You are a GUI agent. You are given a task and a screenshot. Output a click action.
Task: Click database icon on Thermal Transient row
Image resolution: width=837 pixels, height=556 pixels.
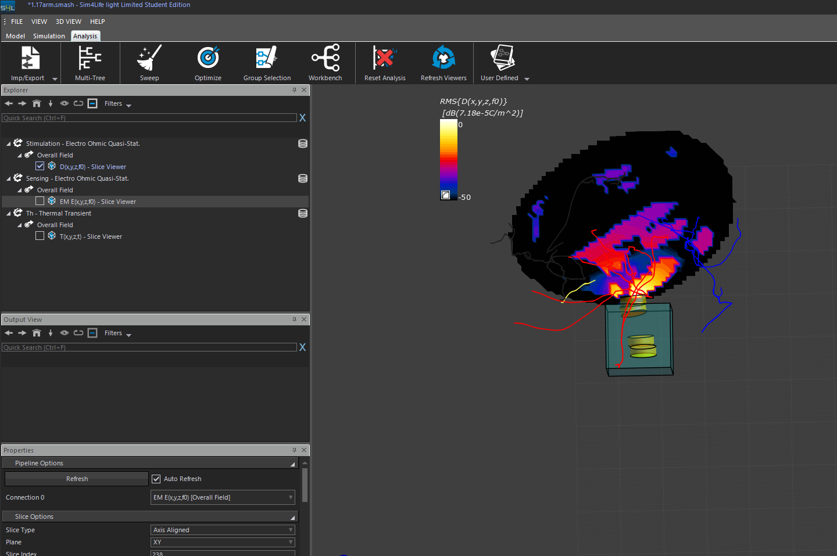303,213
